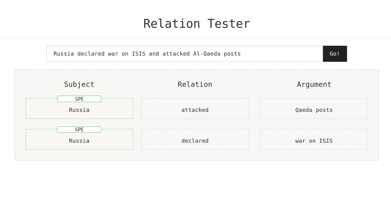Click the Relation Tester title
Image resolution: width=391 pixels, height=207 pixels.
click(x=197, y=24)
